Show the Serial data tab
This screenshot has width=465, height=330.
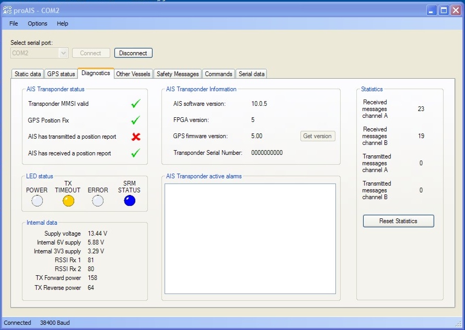coord(251,74)
